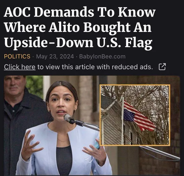Open the POLITICS category link
This screenshot has width=184, height=176.
coord(17,56)
